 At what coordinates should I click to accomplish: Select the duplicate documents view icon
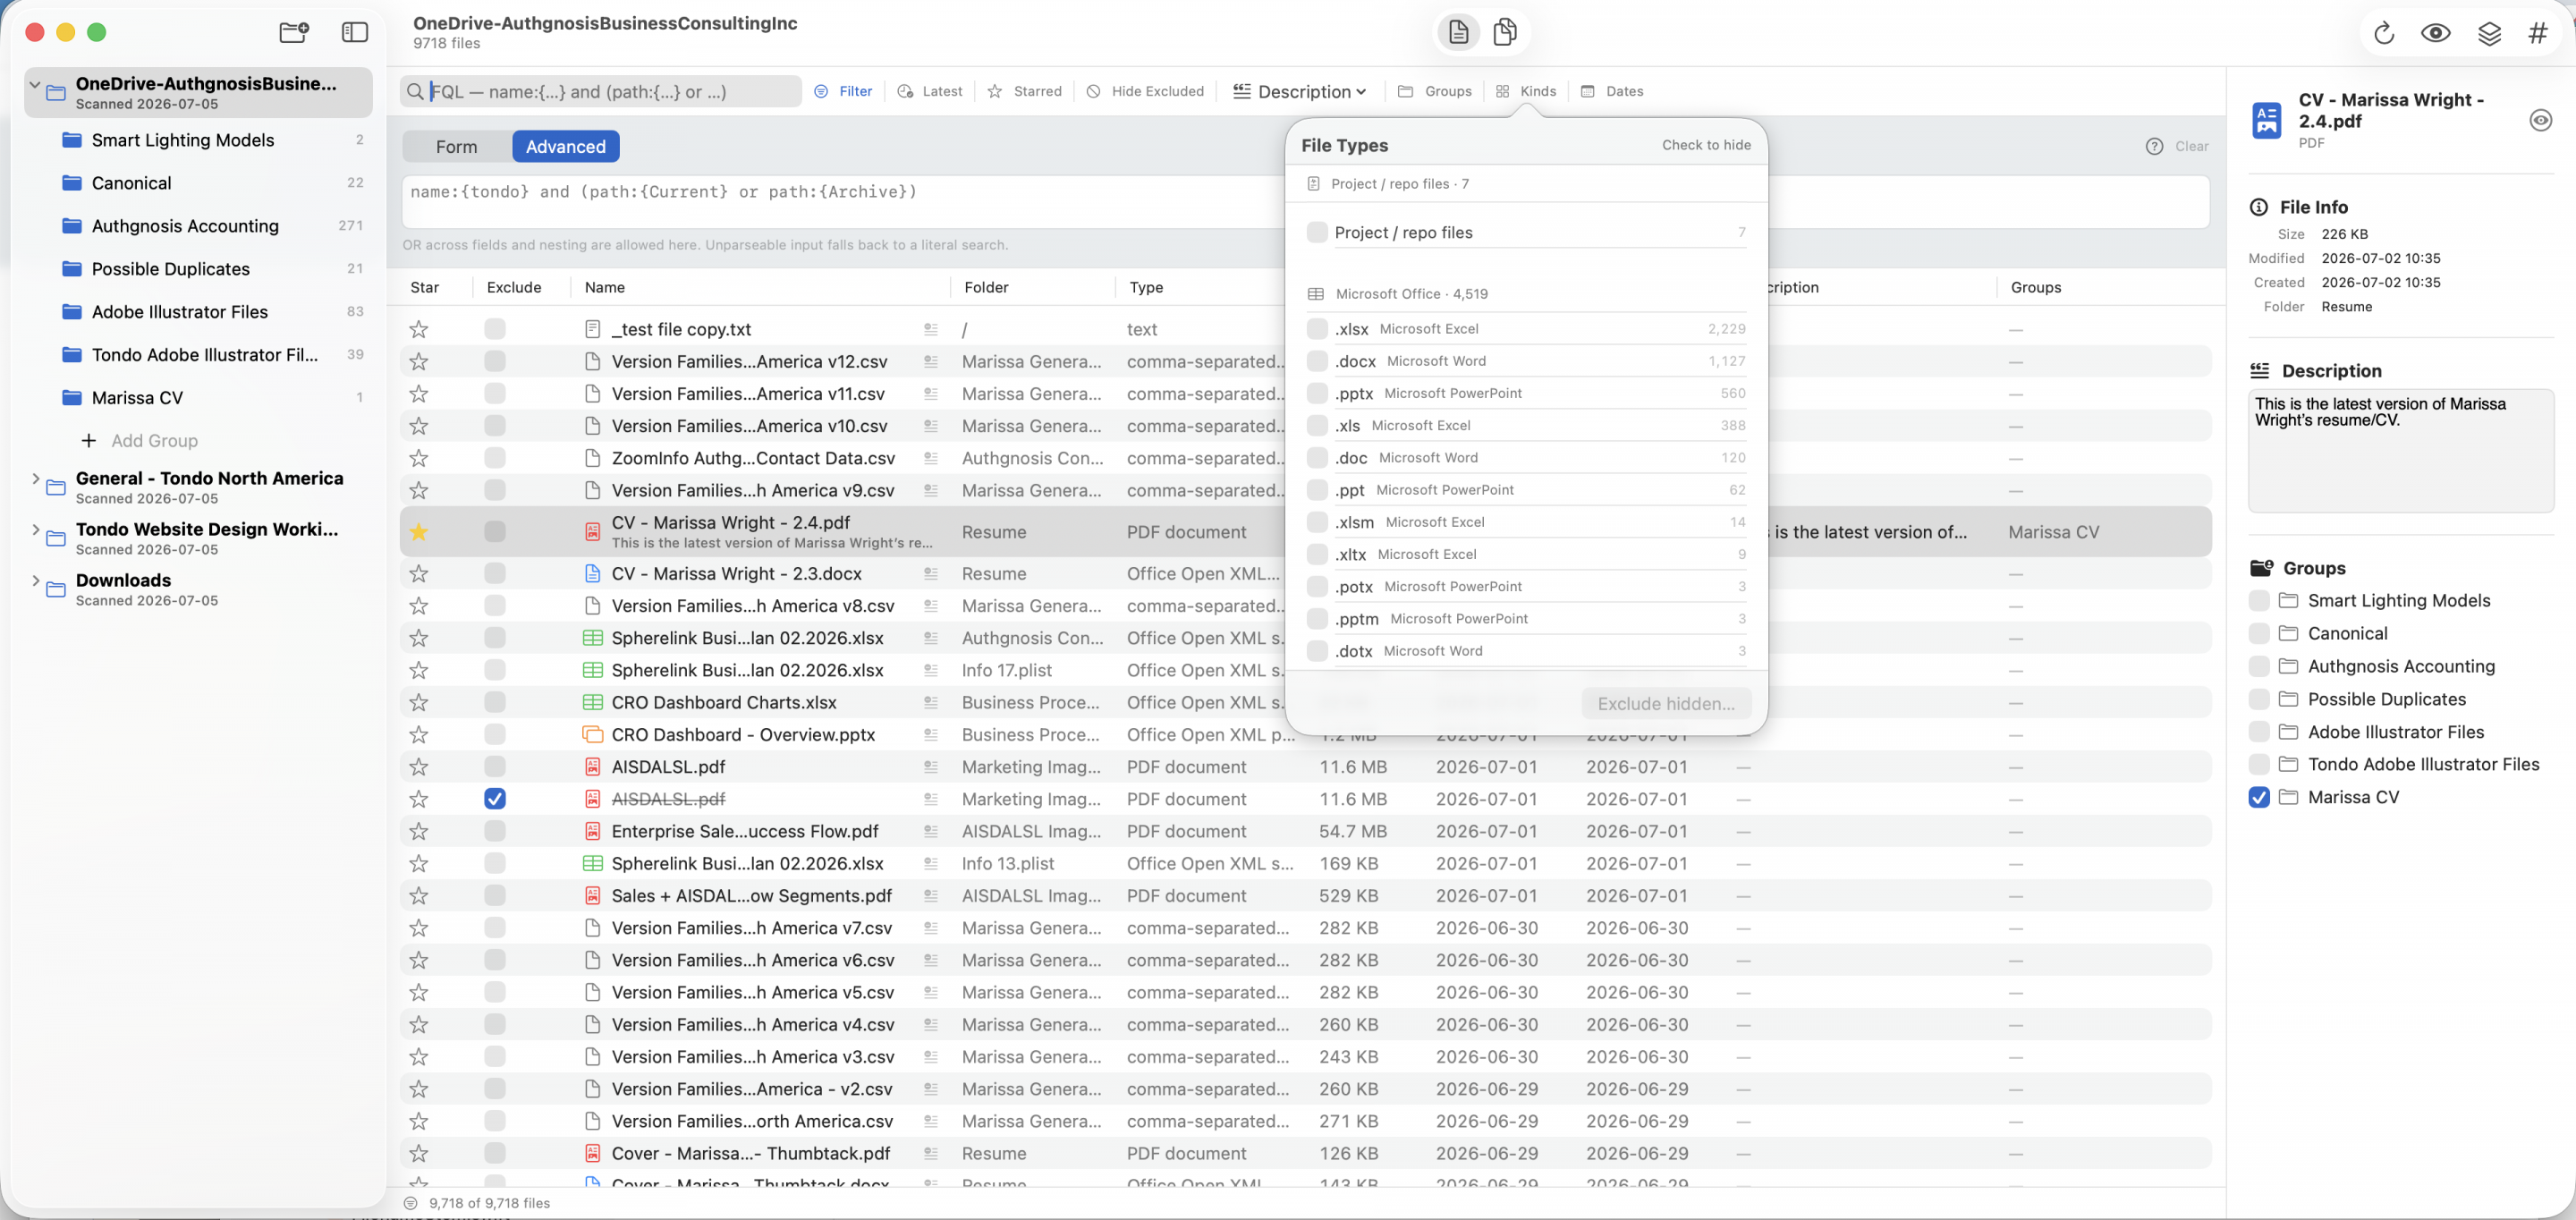coord(1505,32)
